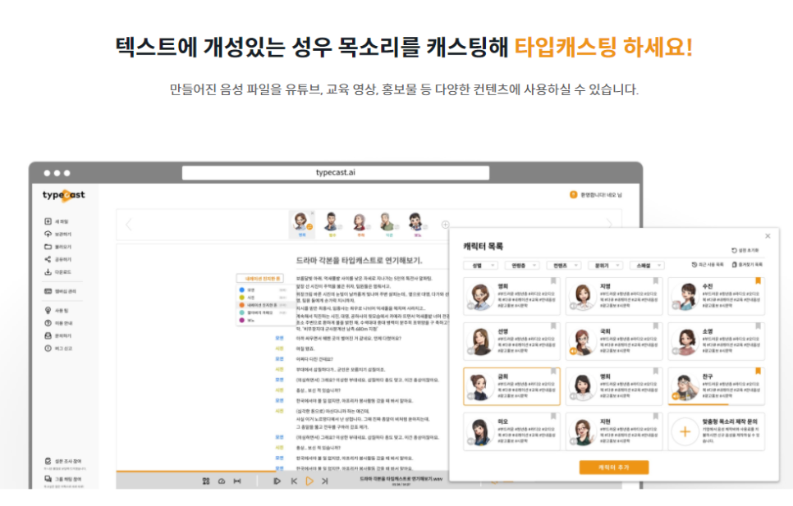Open the 컨텐츠 content filter dropdown
The height and width of the screenshot is (506, 793).
564,265
